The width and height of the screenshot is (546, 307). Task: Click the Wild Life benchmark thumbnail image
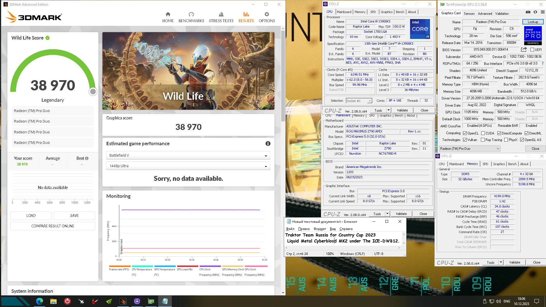pyautogui.click(x=188, y=71)
